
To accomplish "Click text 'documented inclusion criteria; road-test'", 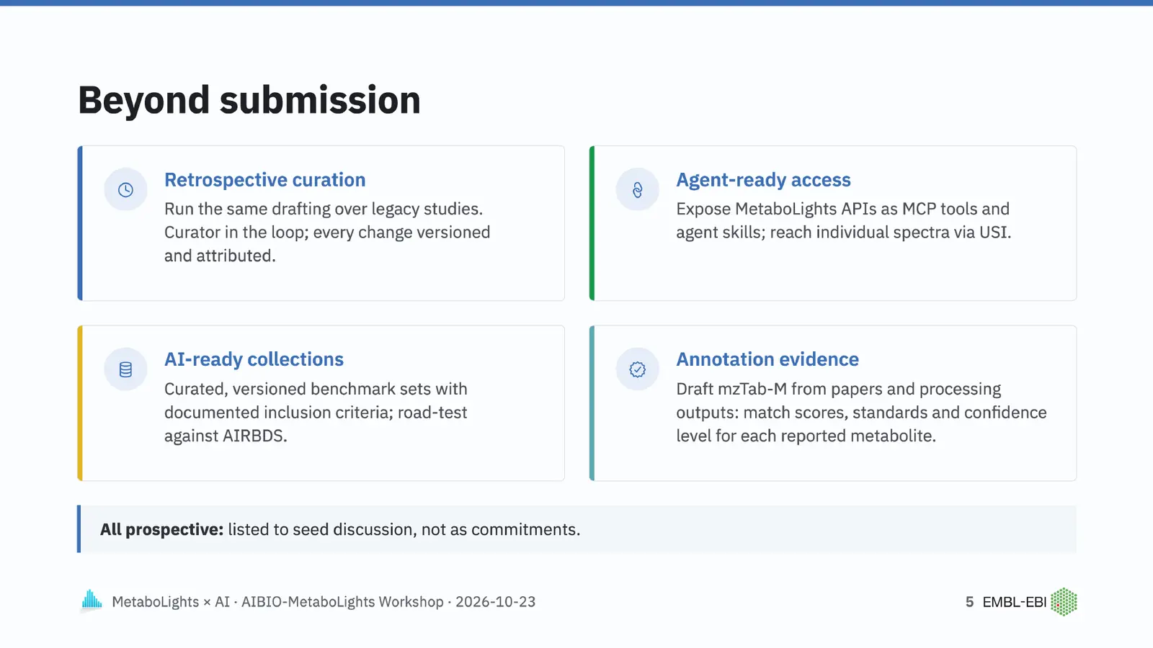I will coord(316,413).
